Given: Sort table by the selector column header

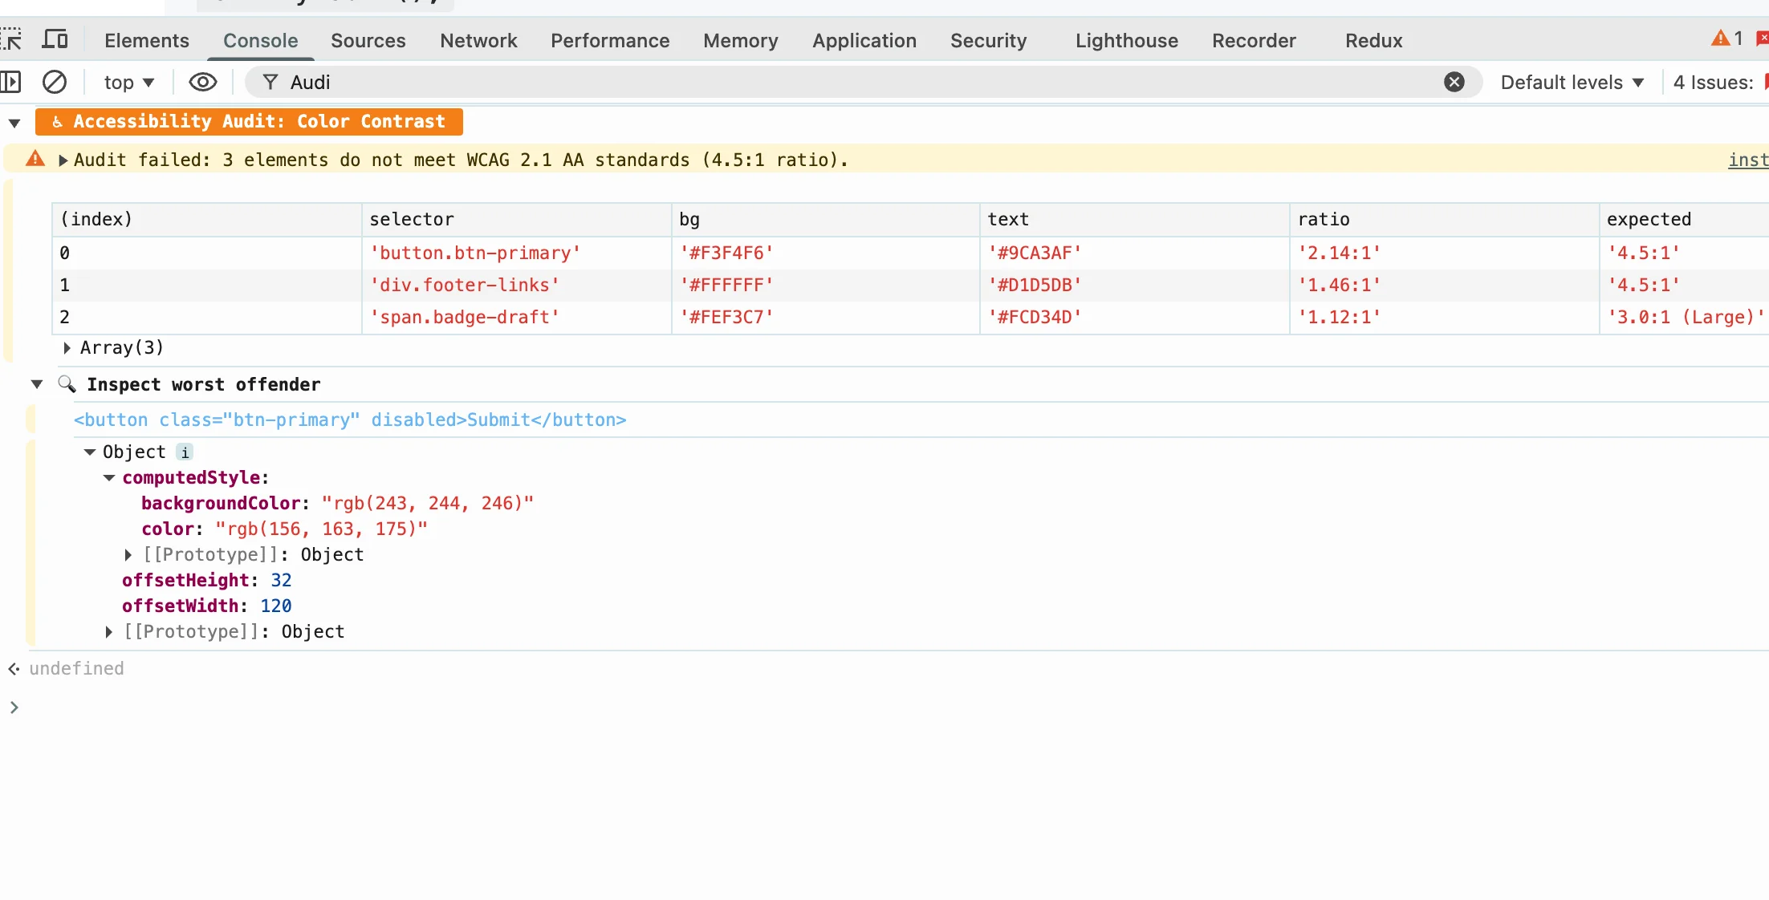Looking at the screenshot, I should tap(516, 220).
